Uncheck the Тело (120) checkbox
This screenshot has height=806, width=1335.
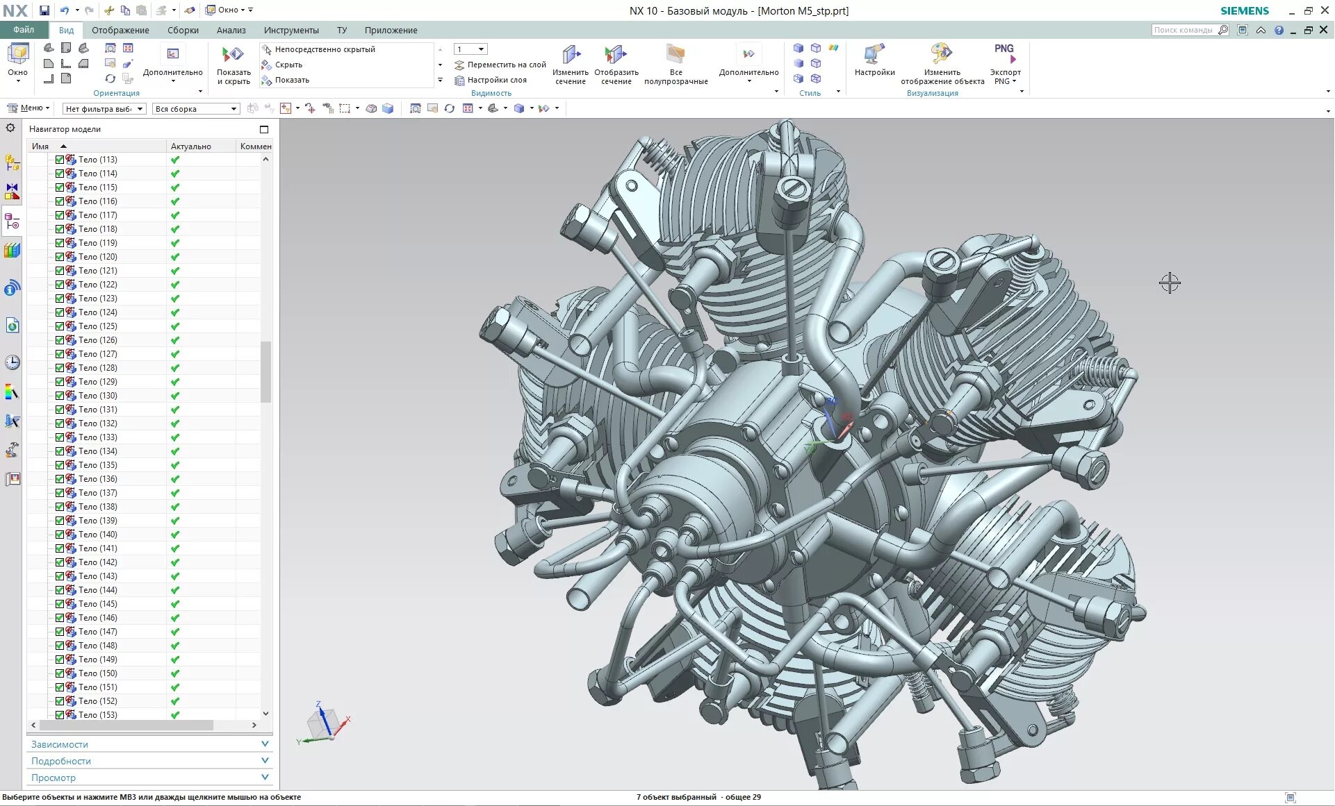pos(60,257)
